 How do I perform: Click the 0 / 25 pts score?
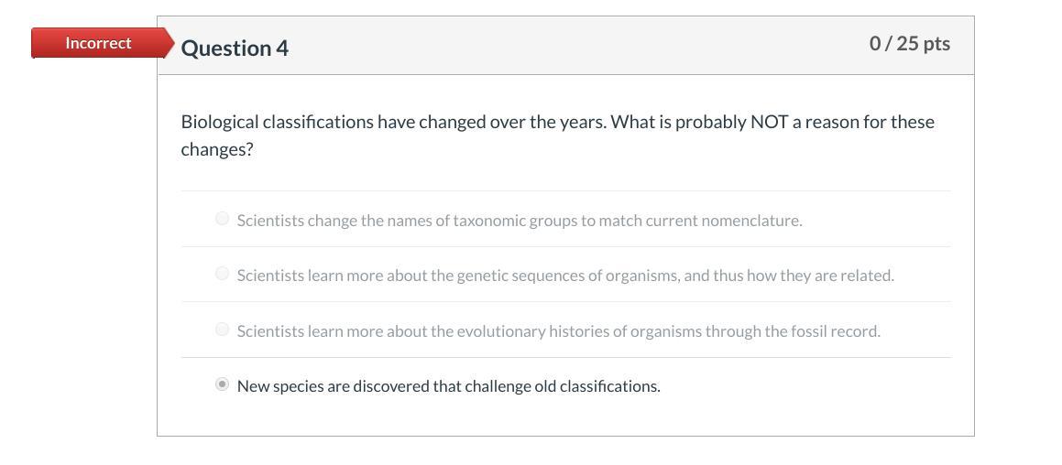point(909,43)
